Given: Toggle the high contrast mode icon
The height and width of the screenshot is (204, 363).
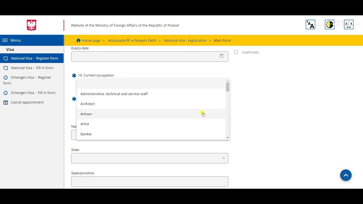Looking at the screenshot, I should (330, 25).
